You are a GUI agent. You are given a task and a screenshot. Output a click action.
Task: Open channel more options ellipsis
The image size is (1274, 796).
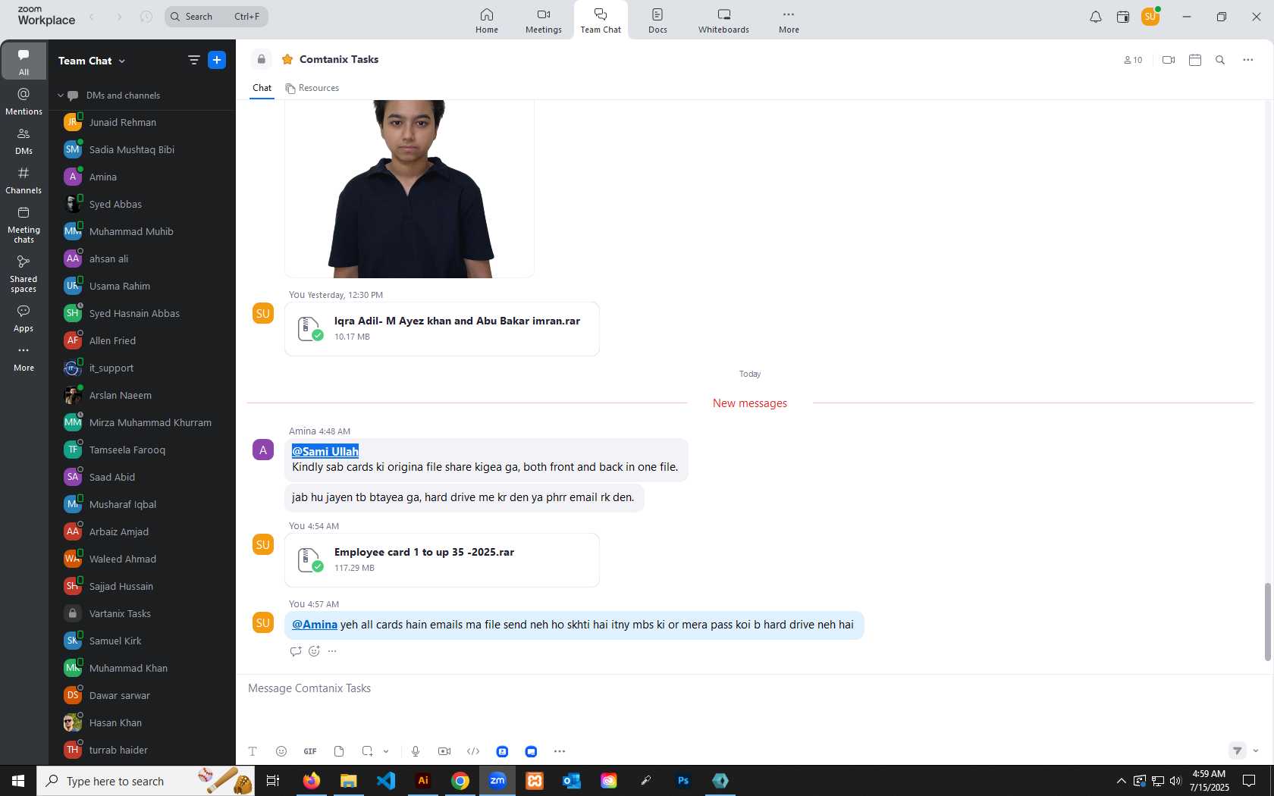(1248, 60)
